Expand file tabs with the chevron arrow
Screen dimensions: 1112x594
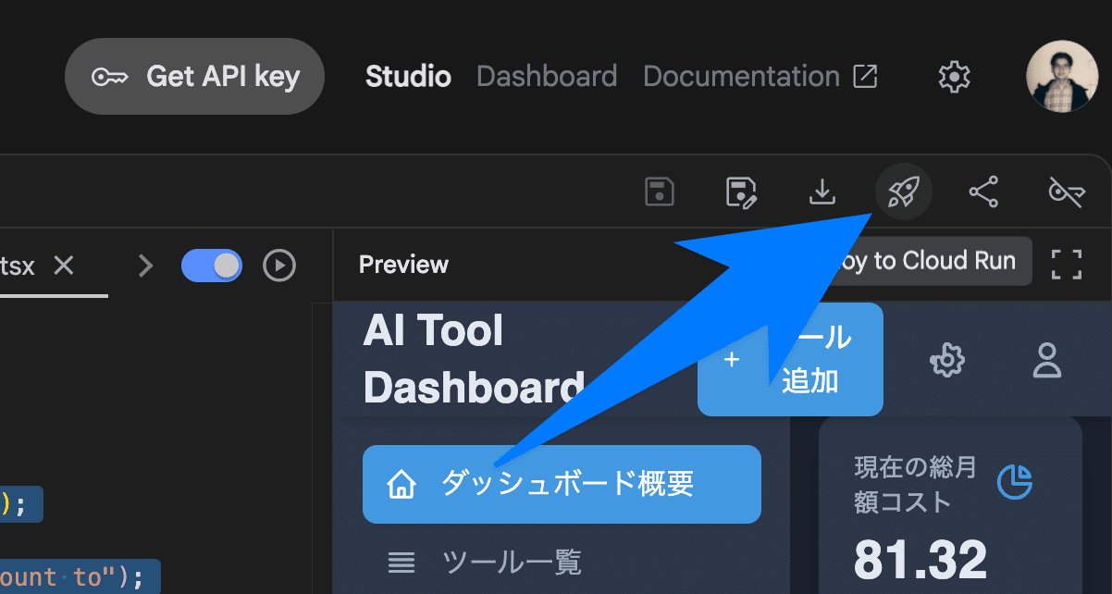click(x=145, y=266)
